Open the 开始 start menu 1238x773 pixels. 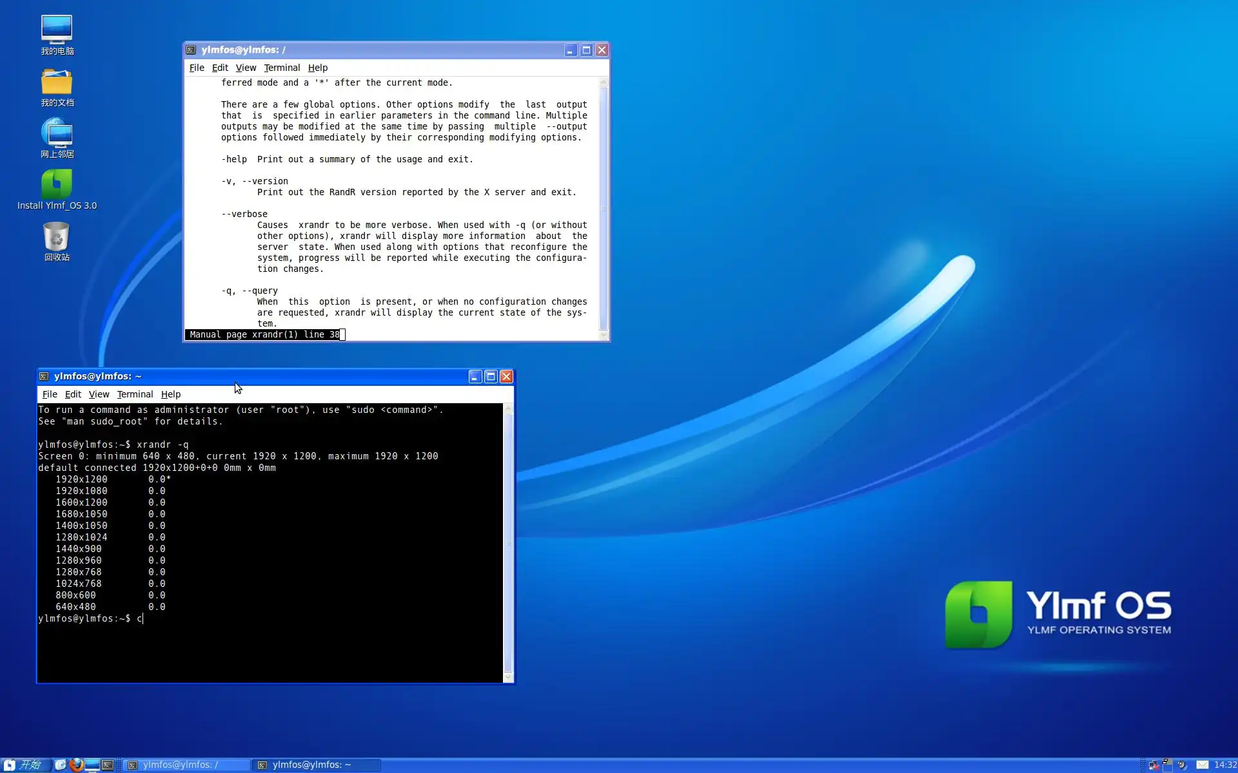[26, 765]
